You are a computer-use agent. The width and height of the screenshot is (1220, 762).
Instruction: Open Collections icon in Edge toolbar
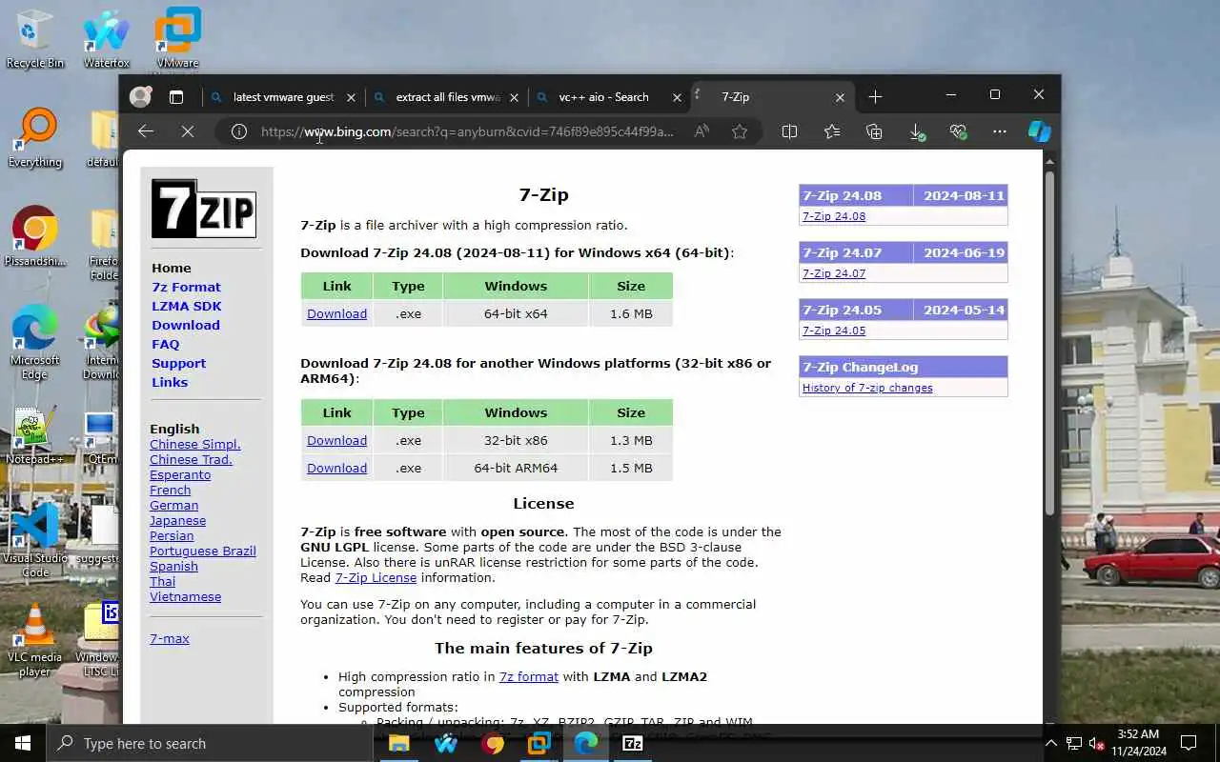874,131
